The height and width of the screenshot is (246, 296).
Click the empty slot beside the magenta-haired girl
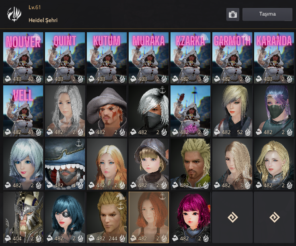tap(232, 217)
